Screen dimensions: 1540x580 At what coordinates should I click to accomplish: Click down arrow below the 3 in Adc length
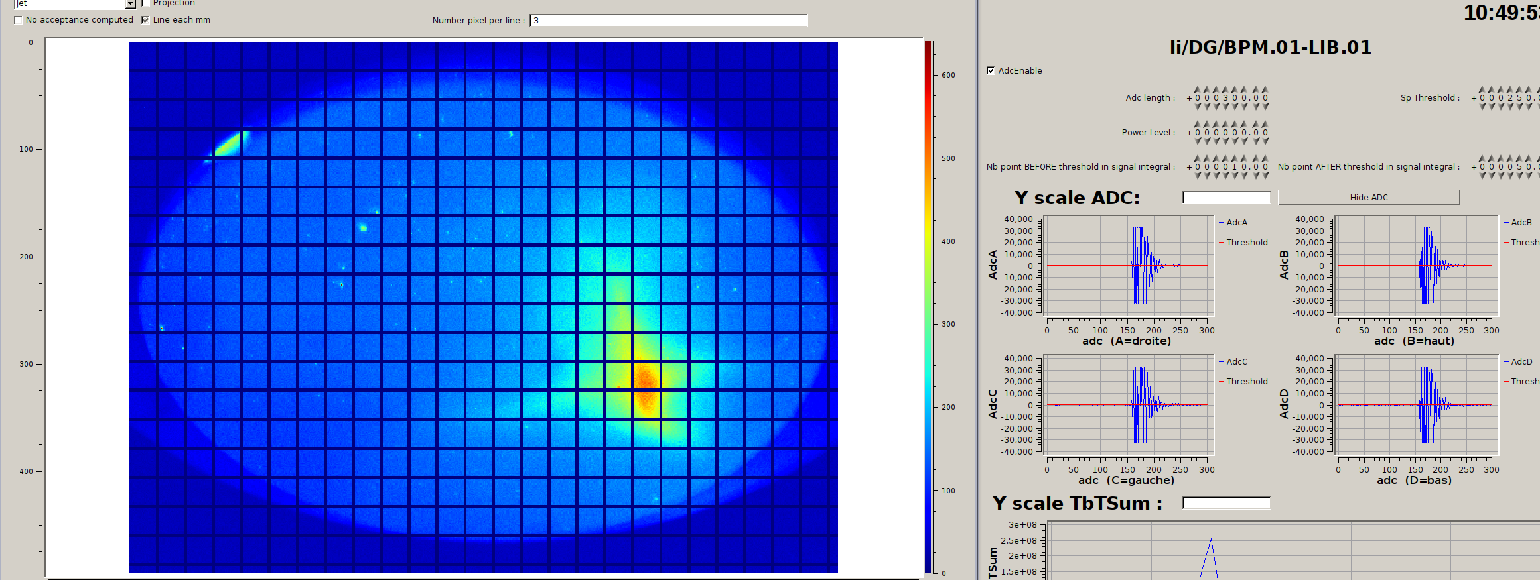tap(1225, 106)
